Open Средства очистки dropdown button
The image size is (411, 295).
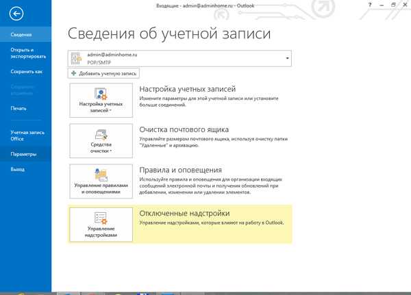101,141
